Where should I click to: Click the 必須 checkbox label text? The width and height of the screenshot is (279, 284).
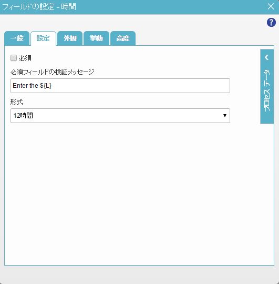click(25, 58)
